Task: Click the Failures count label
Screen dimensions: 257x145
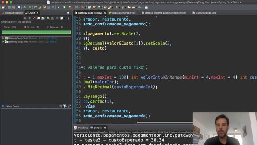Action: (x=55, y=27)
